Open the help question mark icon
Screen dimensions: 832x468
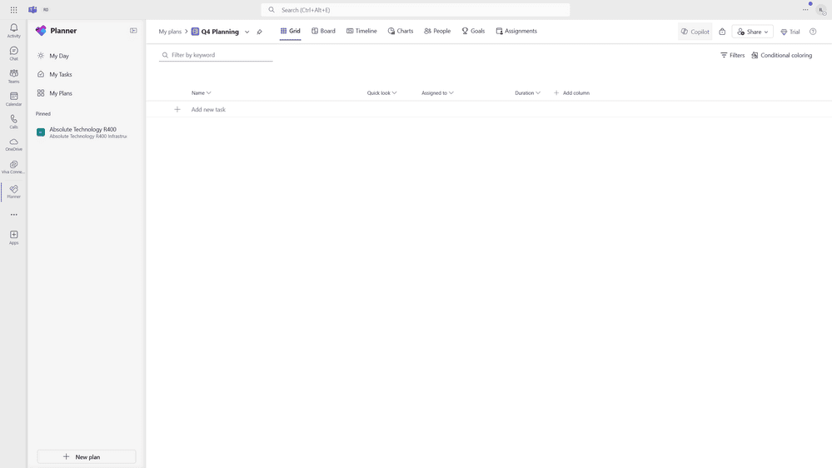tap(813, 32)
